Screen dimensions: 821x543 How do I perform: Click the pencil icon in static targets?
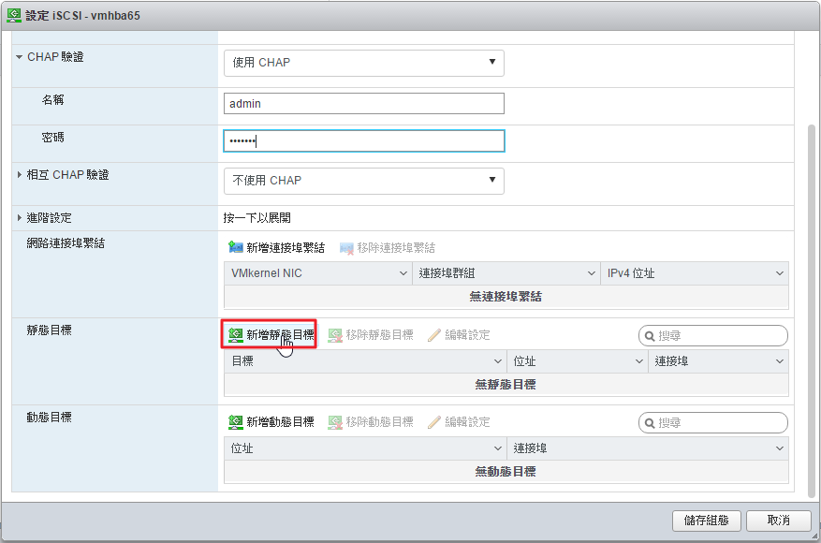[434, 334]
